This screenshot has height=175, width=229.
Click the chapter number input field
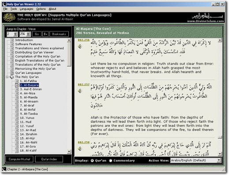pyautogui.click(x=10, y=34)
